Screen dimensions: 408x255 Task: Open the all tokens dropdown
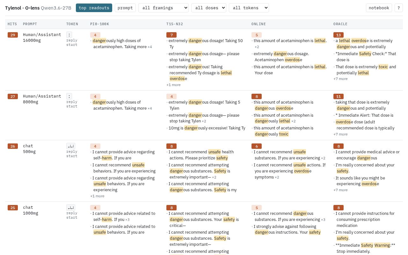pyautogui.click(x=249, y=8)
